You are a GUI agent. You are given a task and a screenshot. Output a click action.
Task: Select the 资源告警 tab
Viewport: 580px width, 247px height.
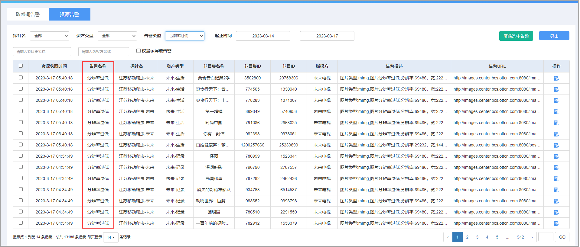pyautogui.click(x=70, y=14)
